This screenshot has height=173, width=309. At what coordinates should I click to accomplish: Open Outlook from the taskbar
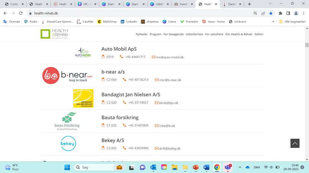pos(153,167)
